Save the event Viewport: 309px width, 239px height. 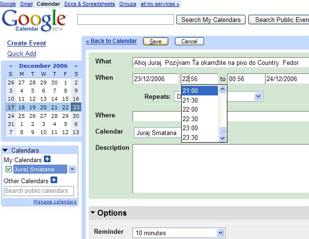pyautogui.click(x=155, y=42)
